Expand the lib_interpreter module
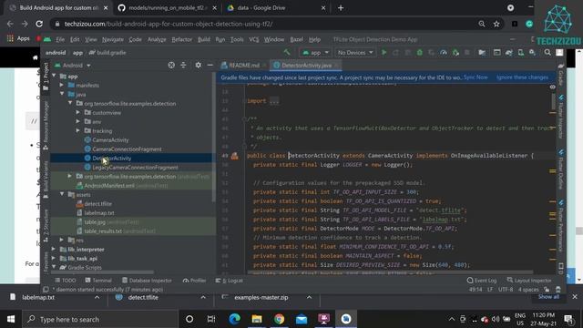Image resolution: width=583 pixels, height=328 pixels. click(54, 249)
